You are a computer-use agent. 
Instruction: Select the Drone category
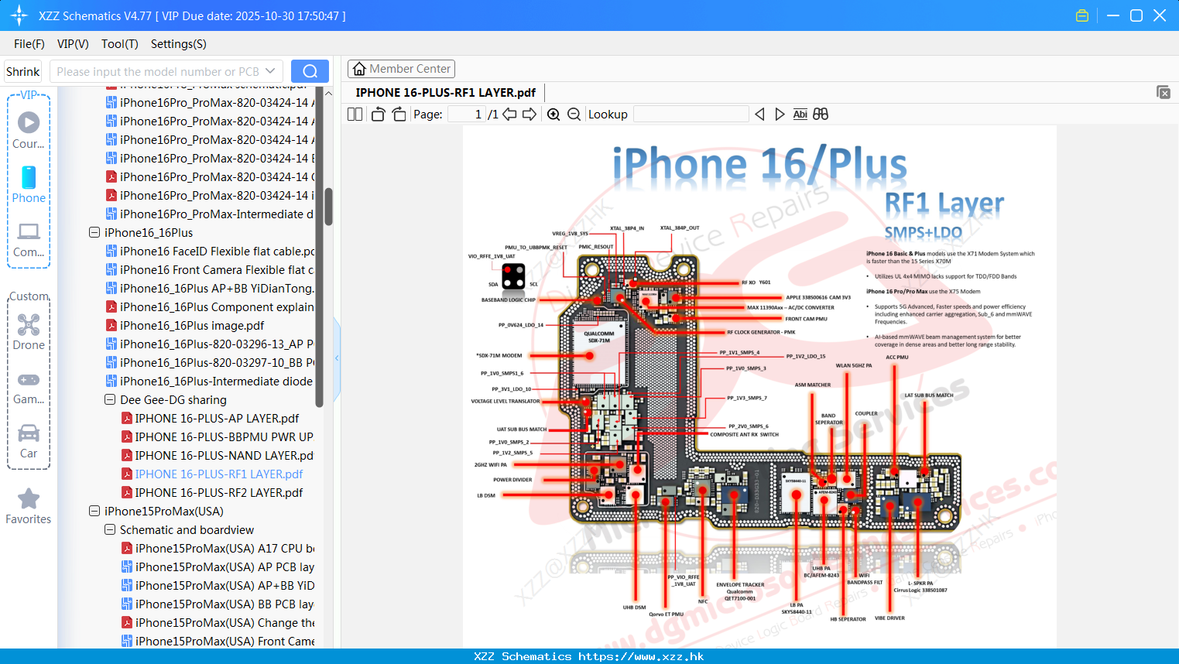(29, 332)
